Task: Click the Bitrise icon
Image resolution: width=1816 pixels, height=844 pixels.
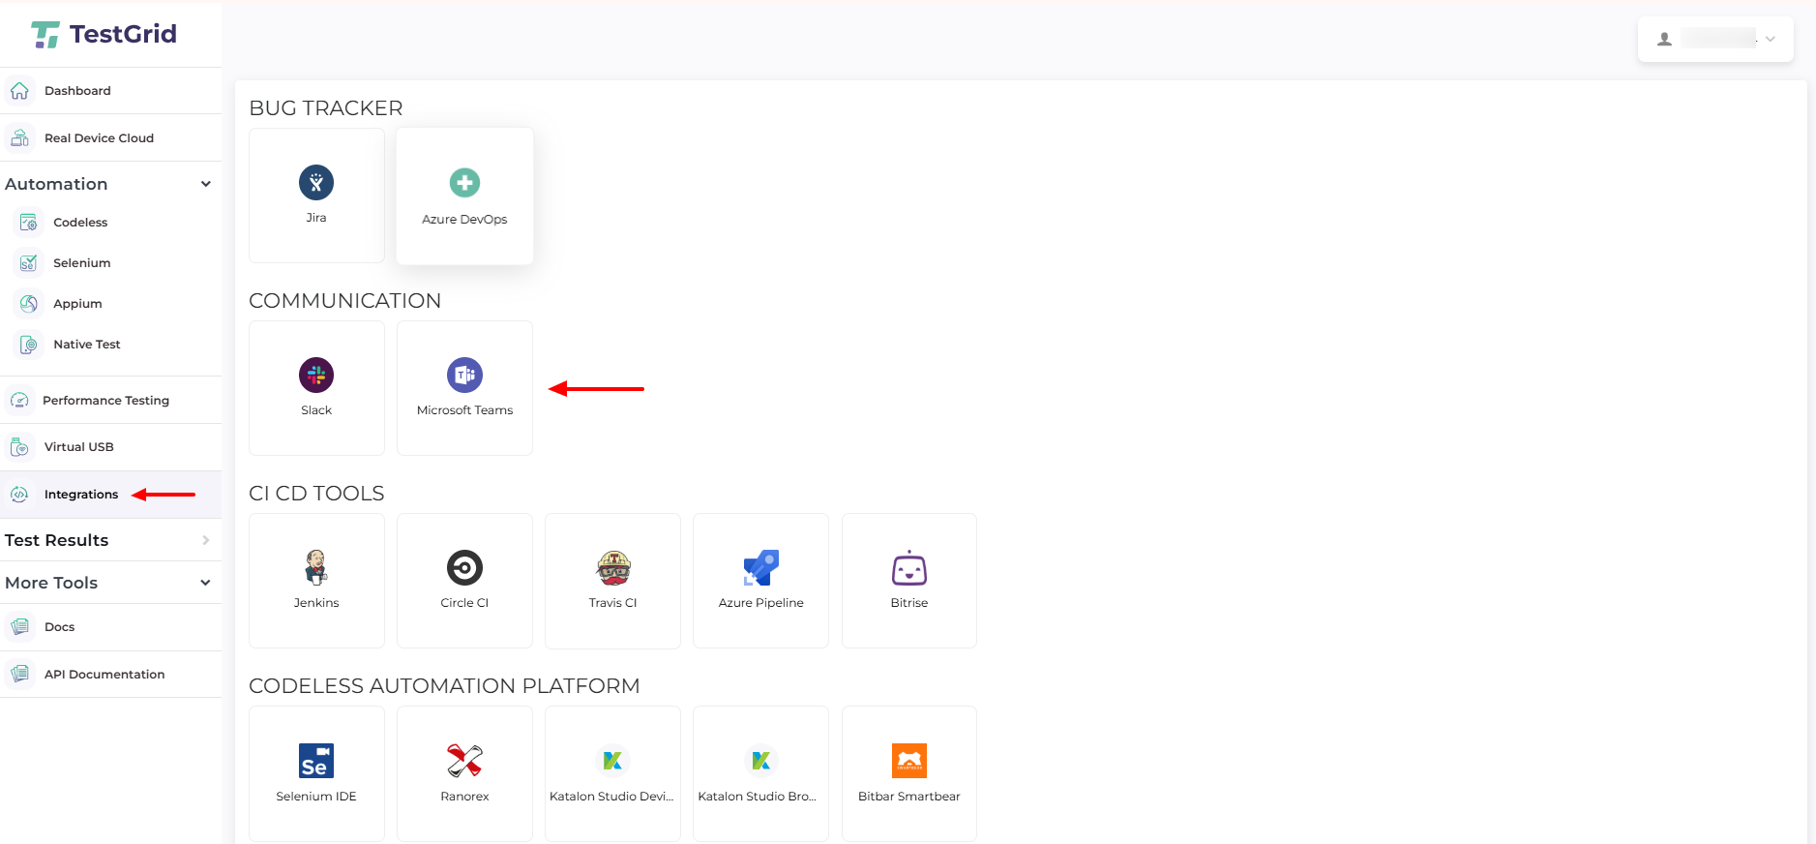Action: tap(909, 568)
